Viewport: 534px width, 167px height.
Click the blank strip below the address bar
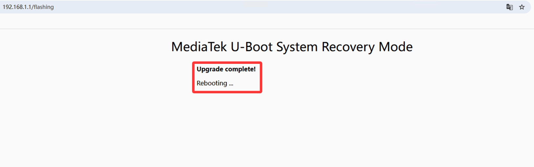263,21
